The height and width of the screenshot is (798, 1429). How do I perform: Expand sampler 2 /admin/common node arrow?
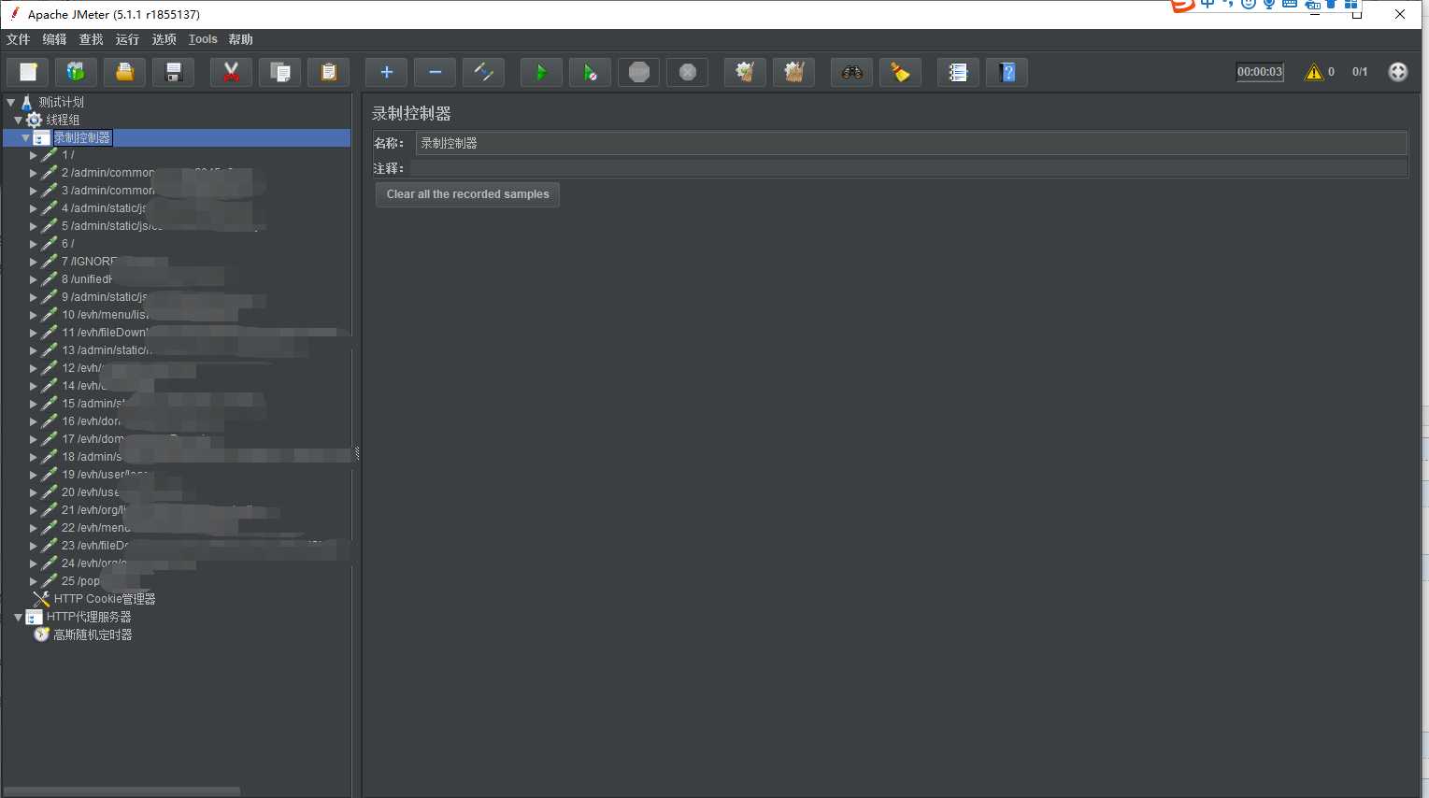[33, 173]
